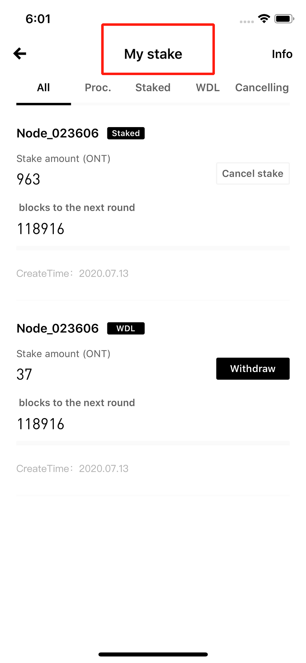
Task: Tap the cellular signal dots
Action: coord(247,22)
